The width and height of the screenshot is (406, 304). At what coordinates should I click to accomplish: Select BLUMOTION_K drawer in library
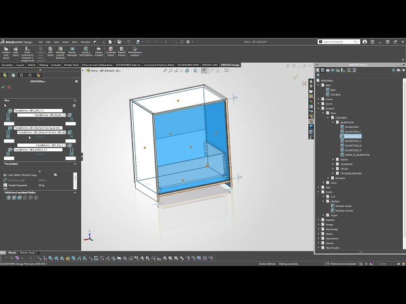pos(351,141)
